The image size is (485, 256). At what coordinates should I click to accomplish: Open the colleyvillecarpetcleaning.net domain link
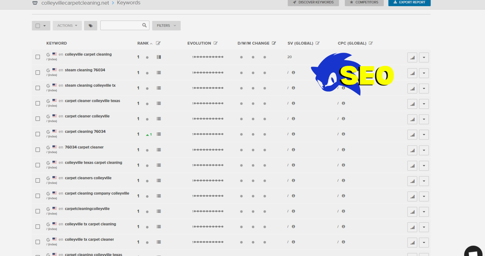(75, 2)
